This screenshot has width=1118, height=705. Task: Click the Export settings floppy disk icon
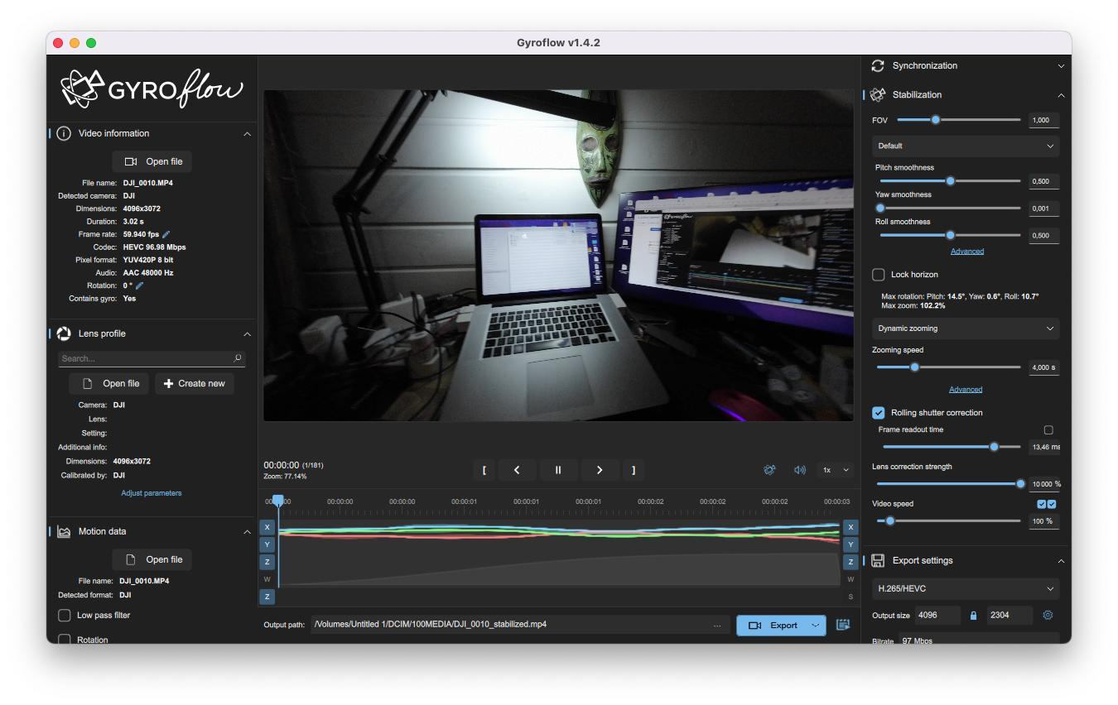click(878, 560)
